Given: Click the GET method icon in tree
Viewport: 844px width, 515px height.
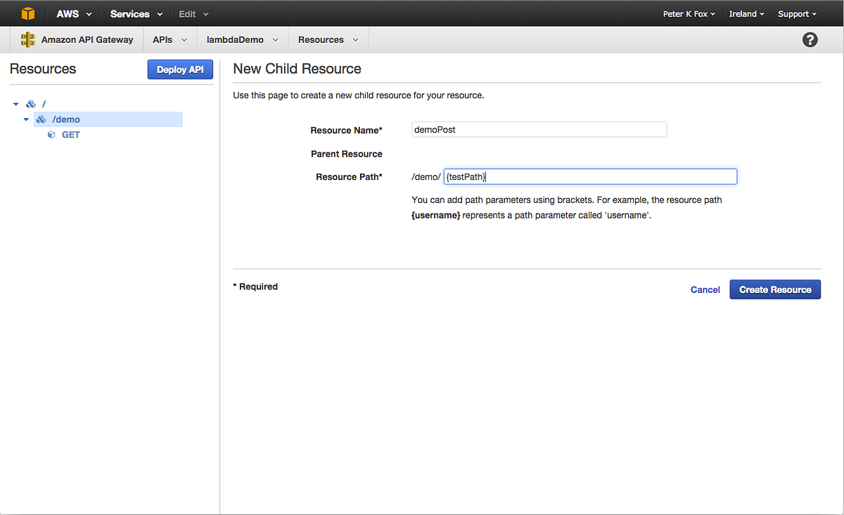Looking at the screenshot, I should point(51,134).
